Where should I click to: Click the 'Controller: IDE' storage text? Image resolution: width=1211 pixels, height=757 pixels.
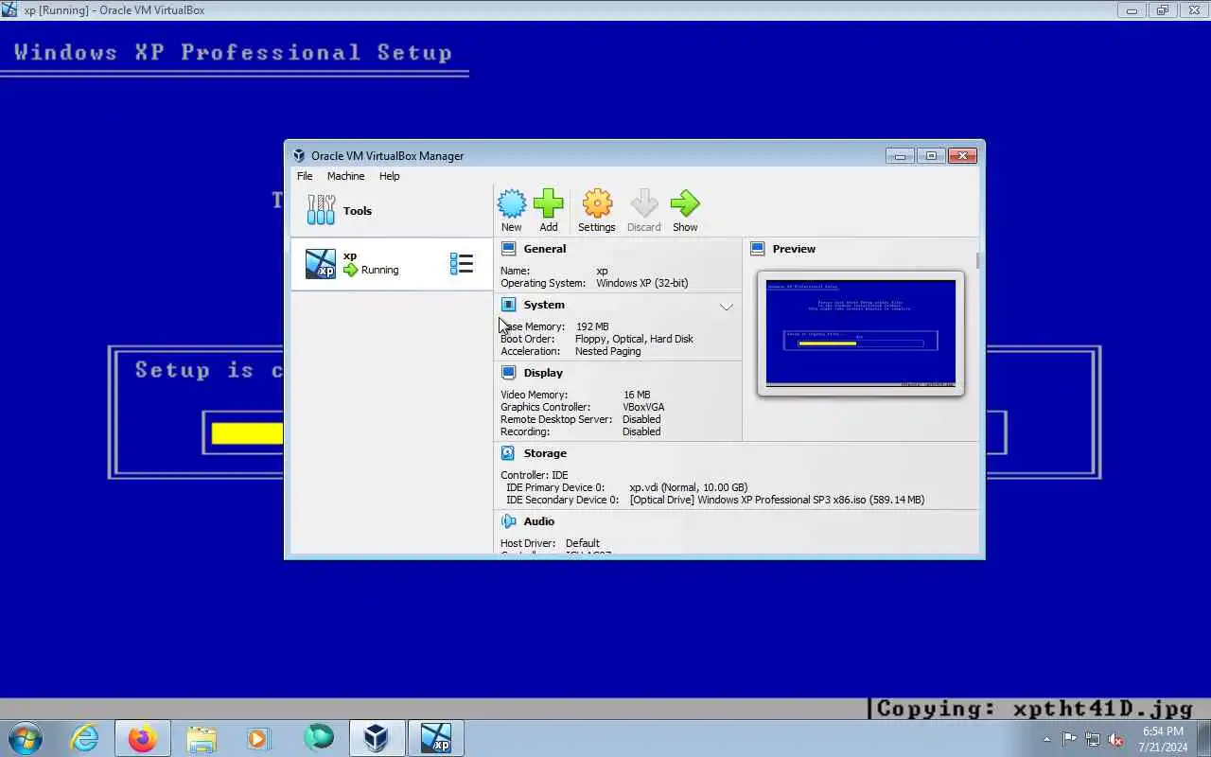click(535, 475)
